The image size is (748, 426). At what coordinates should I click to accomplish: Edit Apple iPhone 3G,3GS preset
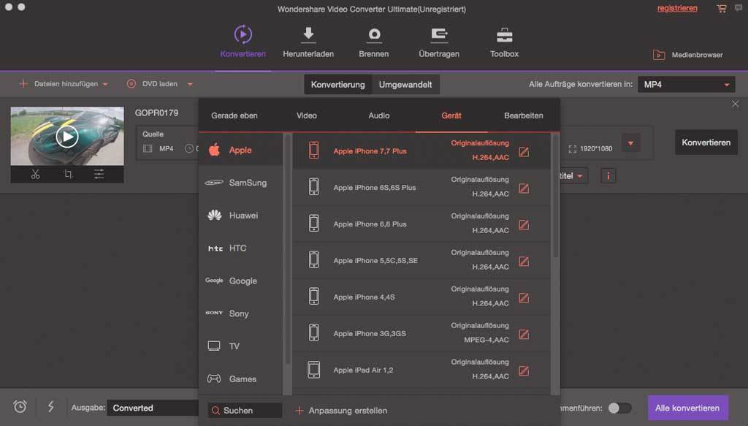524,335
